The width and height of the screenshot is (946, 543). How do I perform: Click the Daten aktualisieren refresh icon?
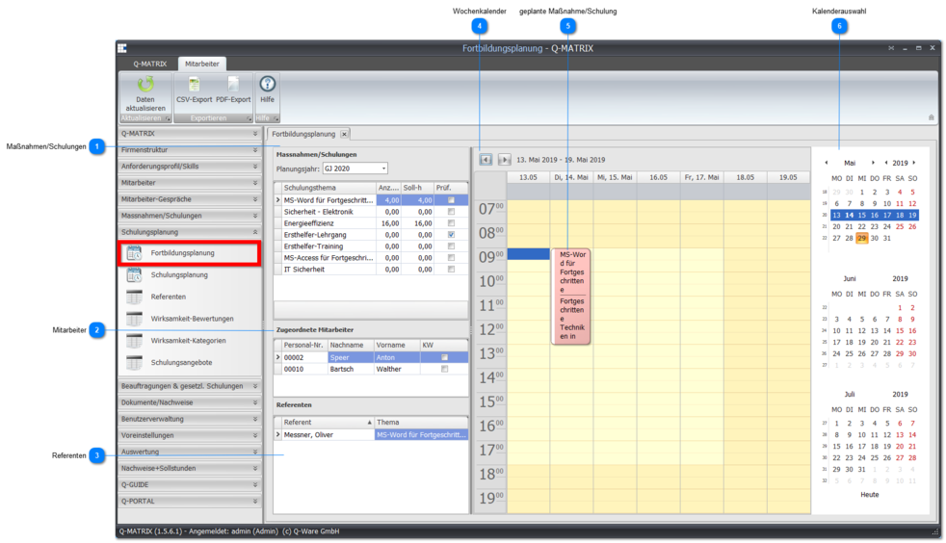(x=145, y=85)
